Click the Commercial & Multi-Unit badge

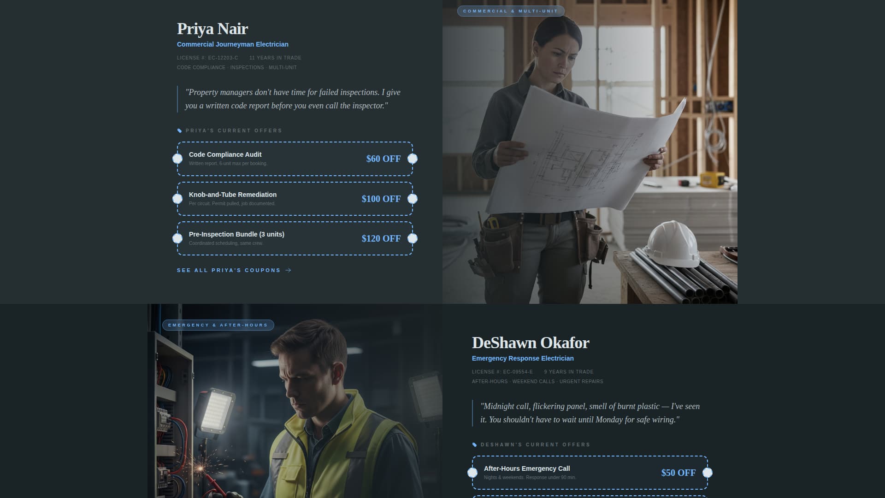(511, 11)
